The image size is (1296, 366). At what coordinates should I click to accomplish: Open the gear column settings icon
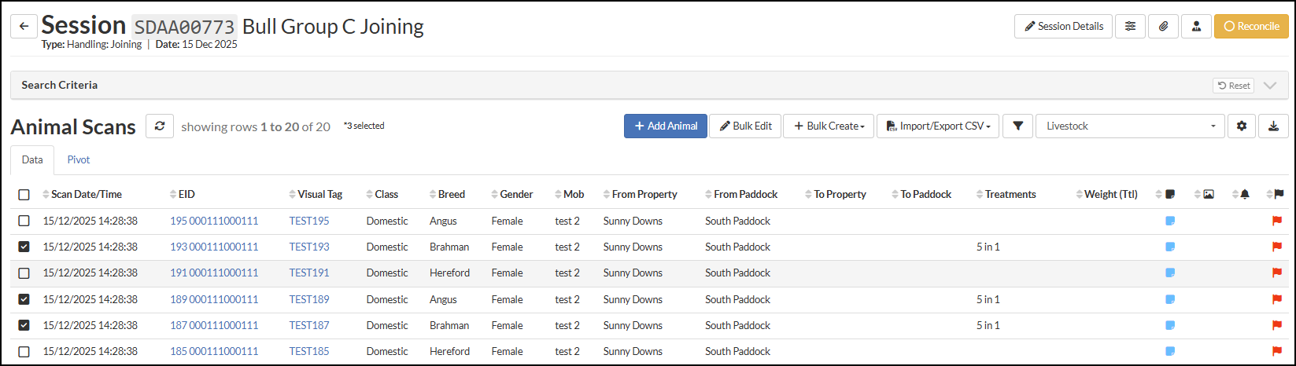pos(1242,126)
